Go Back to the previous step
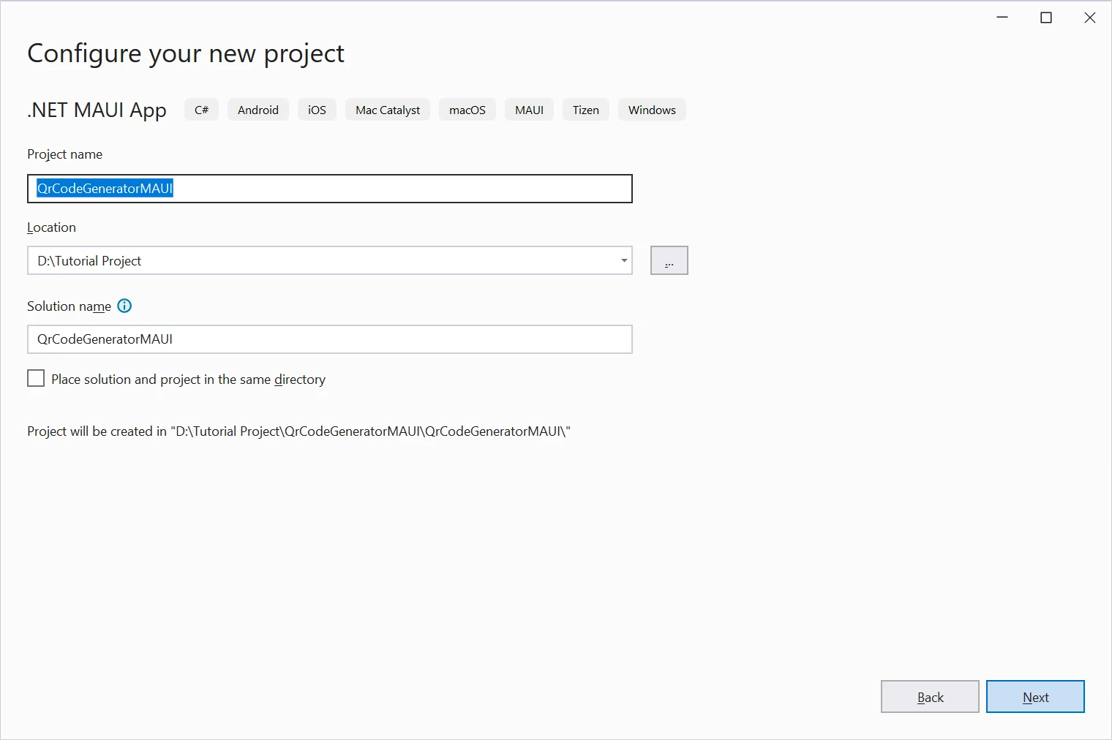1112x740 pixels. coord(929,697)
